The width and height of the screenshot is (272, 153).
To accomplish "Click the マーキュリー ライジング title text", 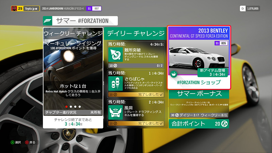I will tap(73, 43).
